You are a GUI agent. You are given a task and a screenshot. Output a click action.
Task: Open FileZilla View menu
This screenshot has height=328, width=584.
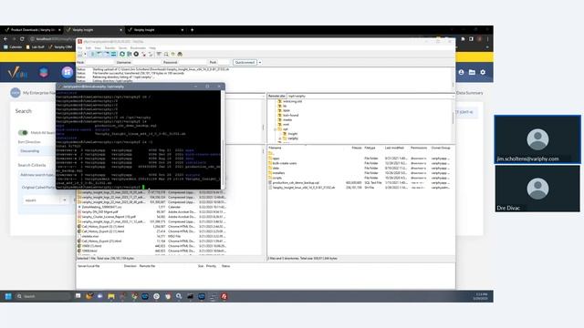98,48
